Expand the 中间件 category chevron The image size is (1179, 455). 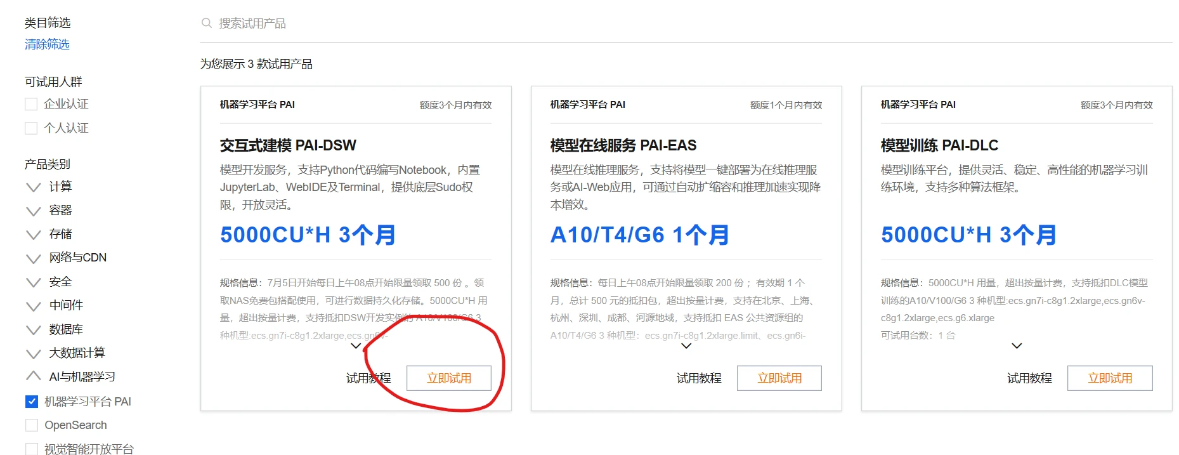coord(34,306)
